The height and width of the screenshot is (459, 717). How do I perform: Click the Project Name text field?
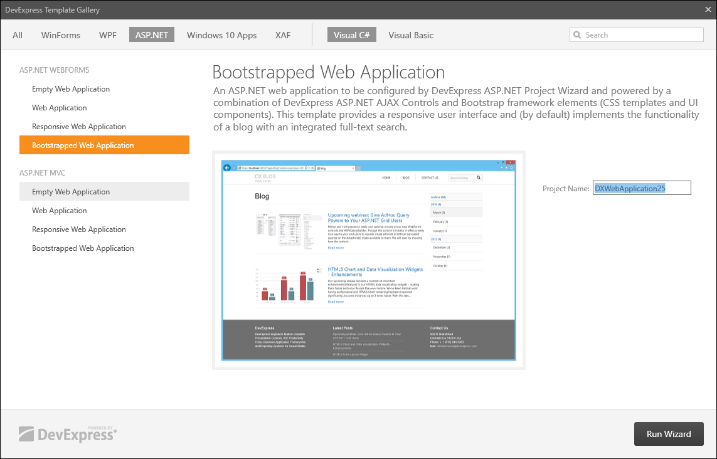coord(642,188)
